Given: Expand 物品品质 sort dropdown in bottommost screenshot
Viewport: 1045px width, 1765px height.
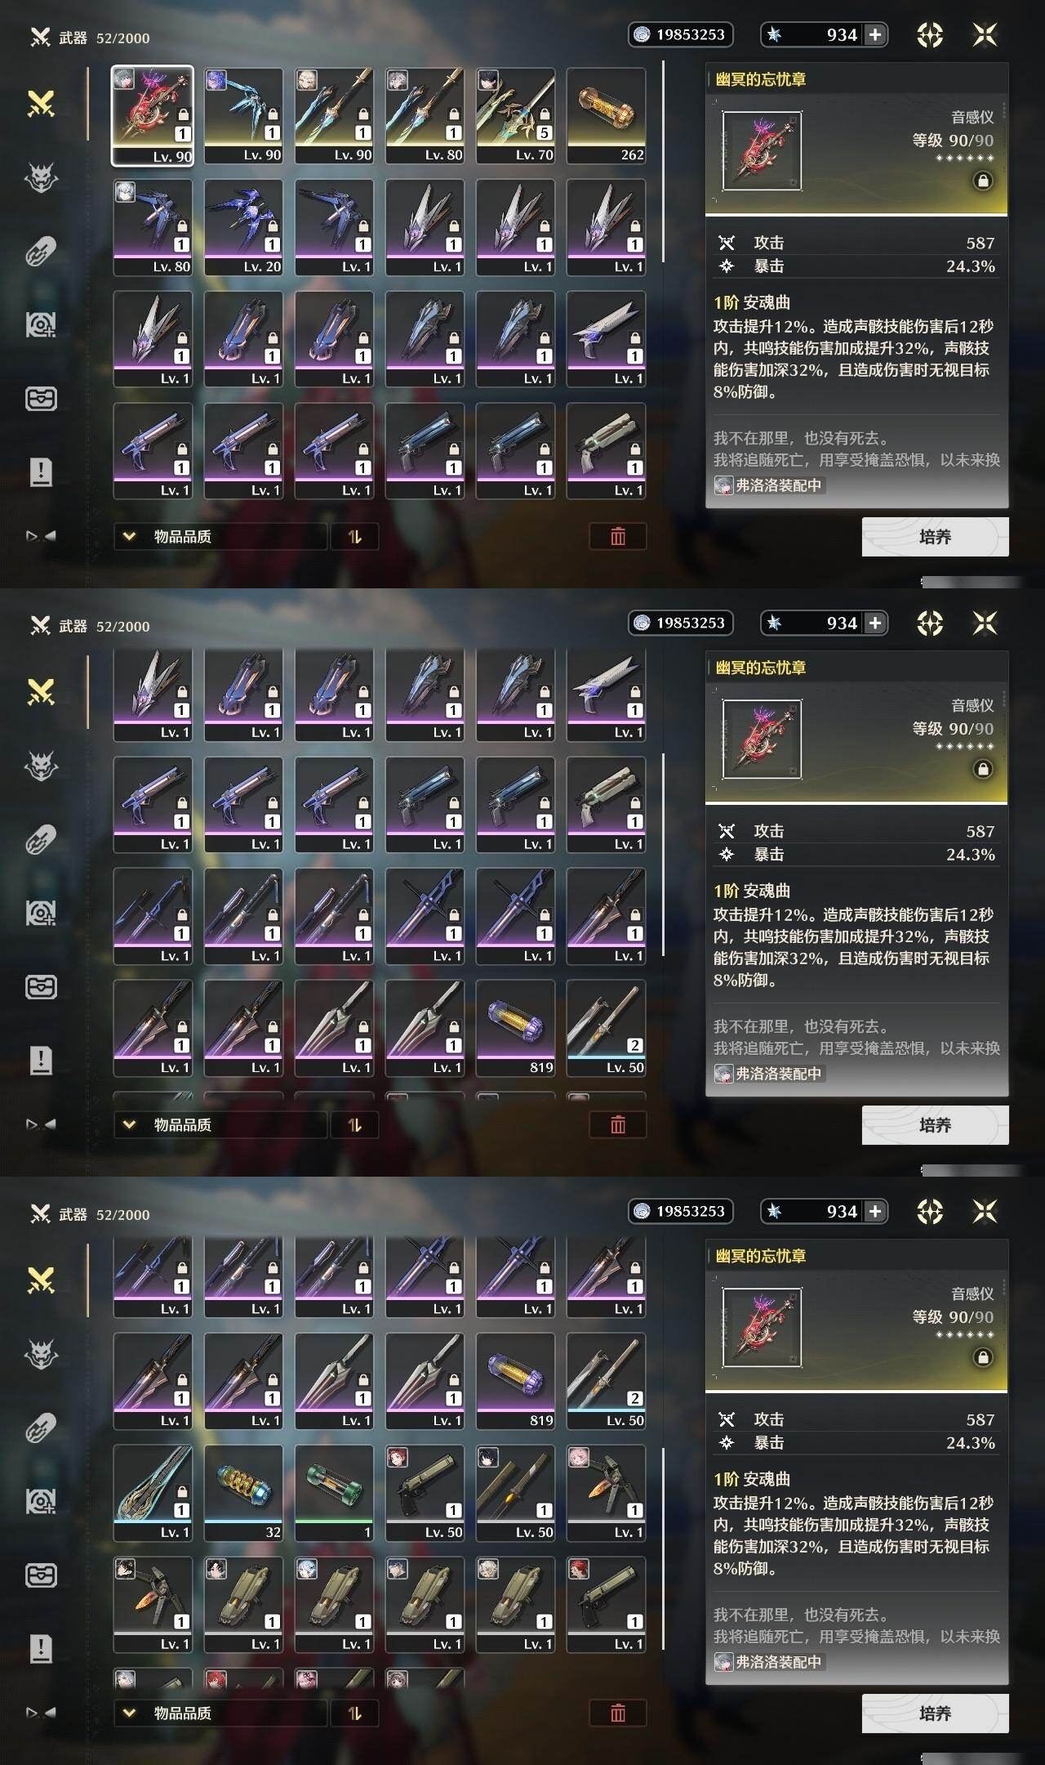Looking at the screenshot, I should point(220,1714).
